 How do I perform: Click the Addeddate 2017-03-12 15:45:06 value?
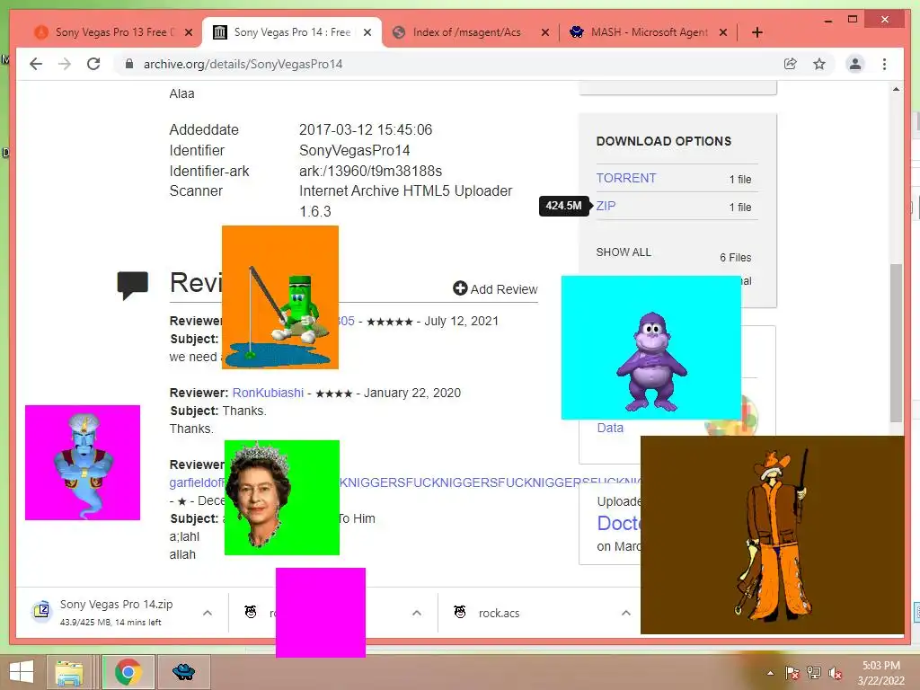tap(366, 129)
